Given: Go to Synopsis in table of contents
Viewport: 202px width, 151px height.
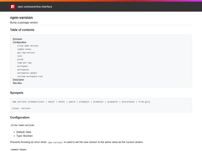Looking at the screenshot, I should (17, 39).
